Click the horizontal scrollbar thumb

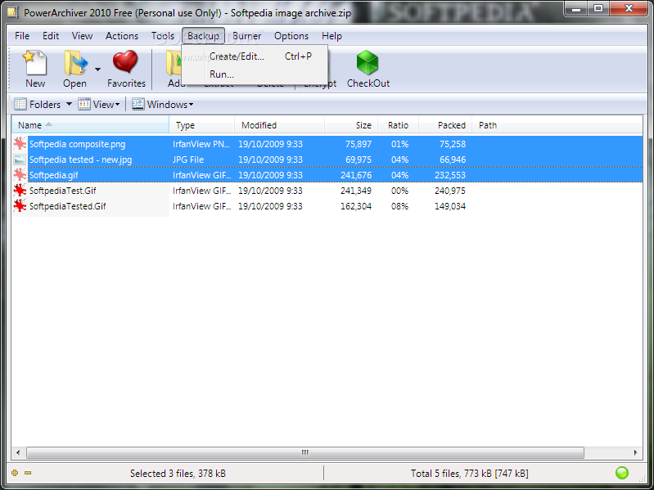point(305,452)
